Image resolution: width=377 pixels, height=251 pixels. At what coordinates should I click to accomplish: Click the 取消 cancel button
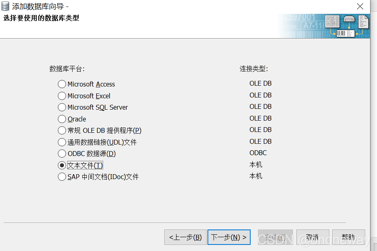pos(313,237)
